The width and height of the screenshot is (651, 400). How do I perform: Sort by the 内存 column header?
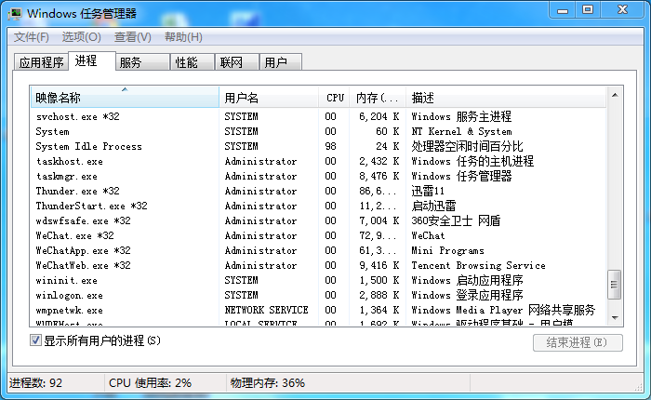pos(378,98)
